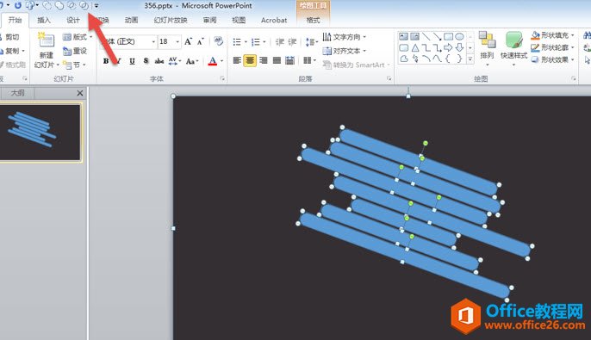Toggle Underline formatting
The width and height of the screenshot is (591, 340).
click(x=132, y=61)
